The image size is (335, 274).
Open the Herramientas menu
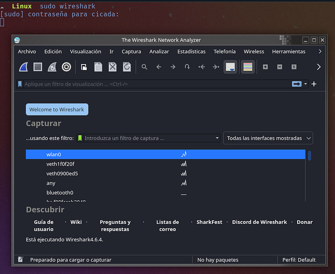289,52
